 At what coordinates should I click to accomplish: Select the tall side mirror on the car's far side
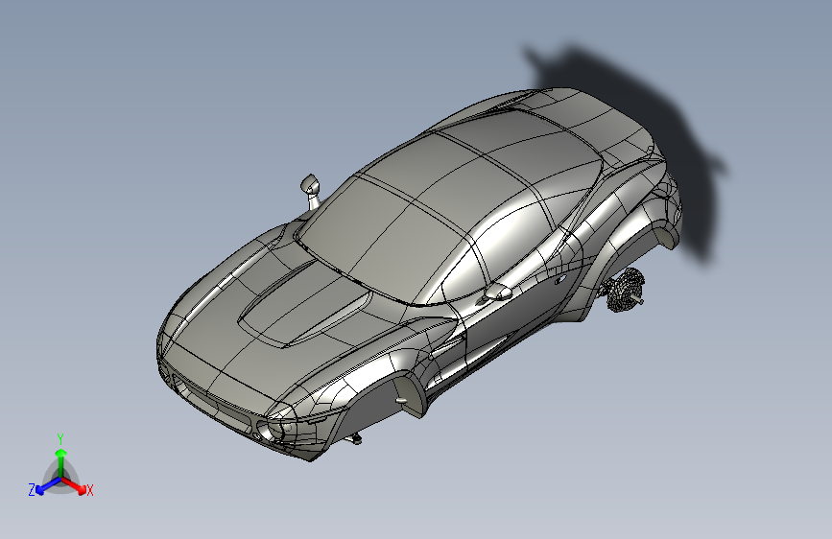click(x=310, y=191)
